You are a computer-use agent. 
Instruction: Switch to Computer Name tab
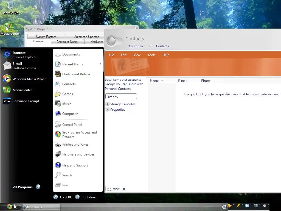pos(68,42)
